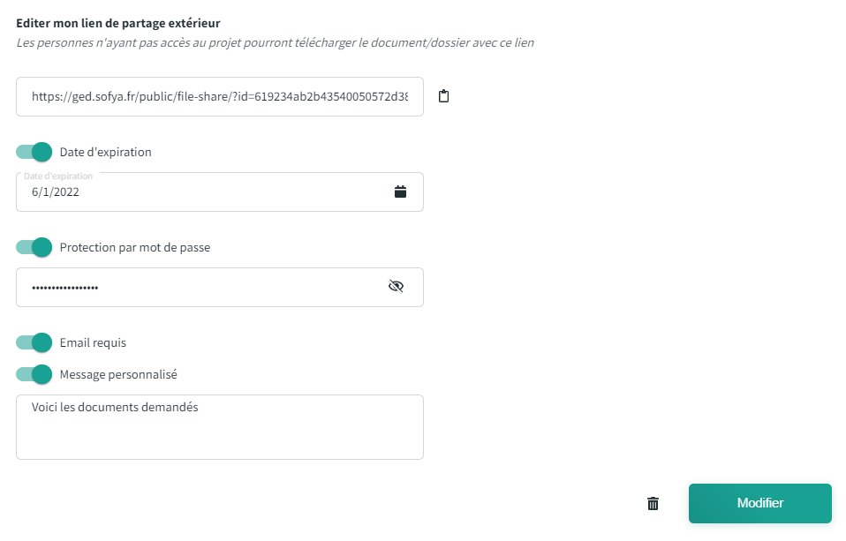
Task: Click the 'Message personnalisé' label text
Action: point(118,374)
